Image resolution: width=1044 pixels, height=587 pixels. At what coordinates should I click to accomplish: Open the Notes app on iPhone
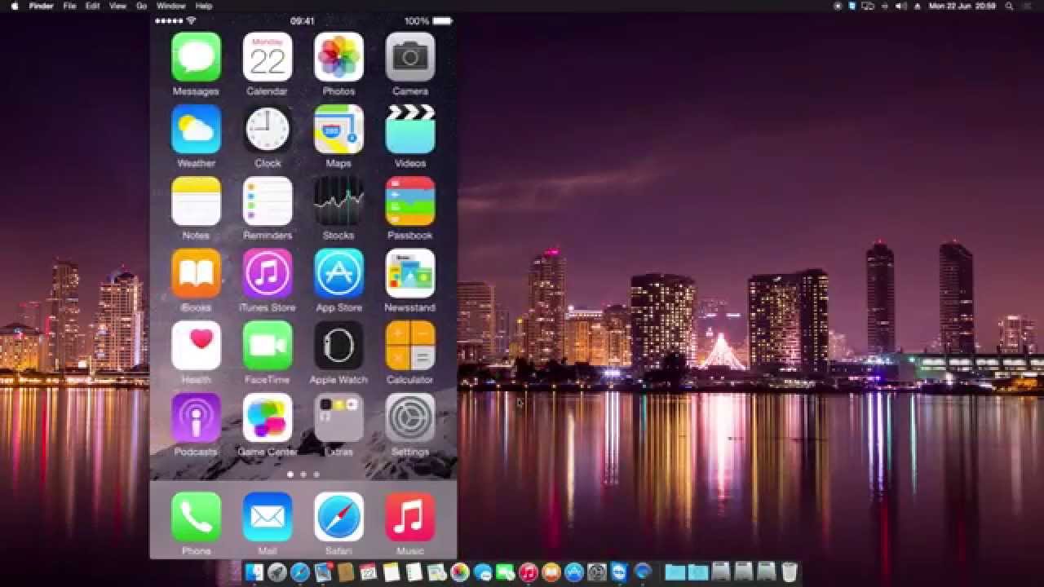(x=196, y=201)
